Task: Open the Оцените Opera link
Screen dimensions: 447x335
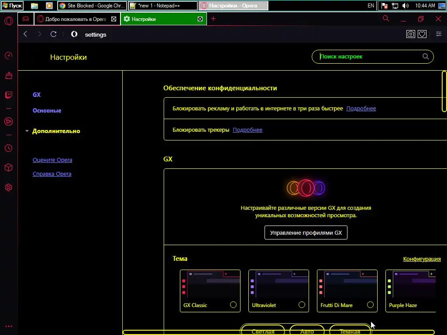Action: [x=52, y=160]
